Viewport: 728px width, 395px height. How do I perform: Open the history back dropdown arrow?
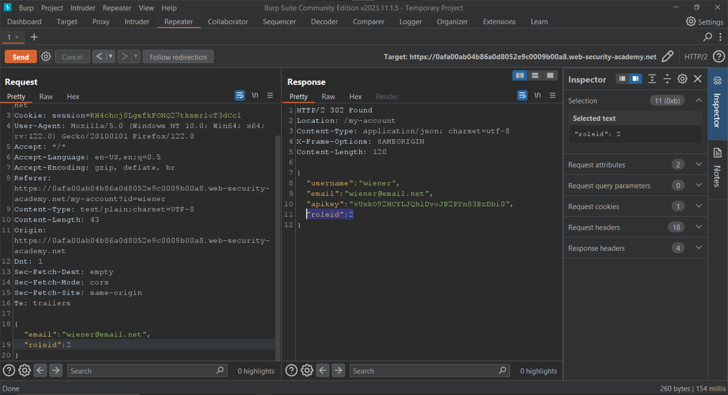click(x=111, y=57)
